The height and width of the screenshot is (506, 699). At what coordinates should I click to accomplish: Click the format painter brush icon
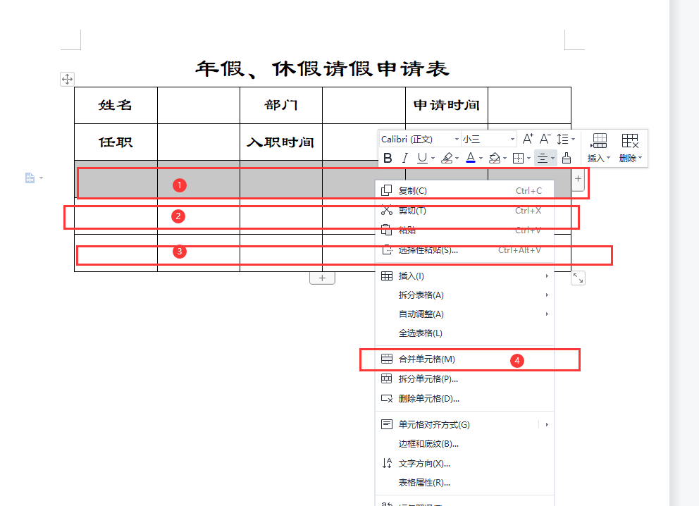[x=567, y=159]
